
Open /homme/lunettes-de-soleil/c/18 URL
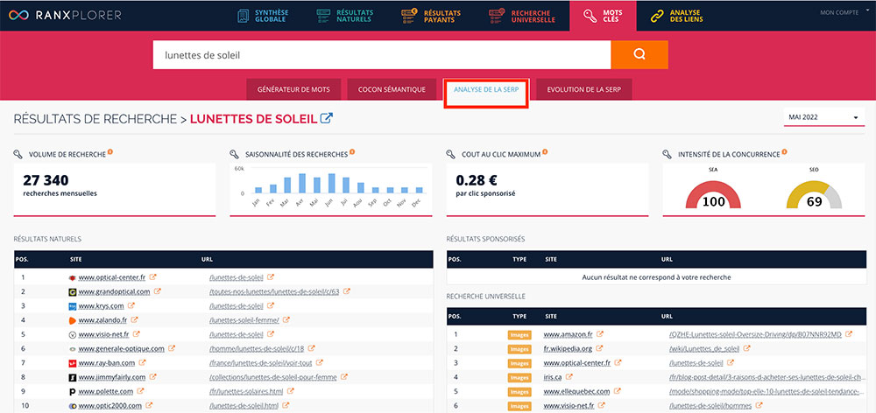[x=257, y=349]
